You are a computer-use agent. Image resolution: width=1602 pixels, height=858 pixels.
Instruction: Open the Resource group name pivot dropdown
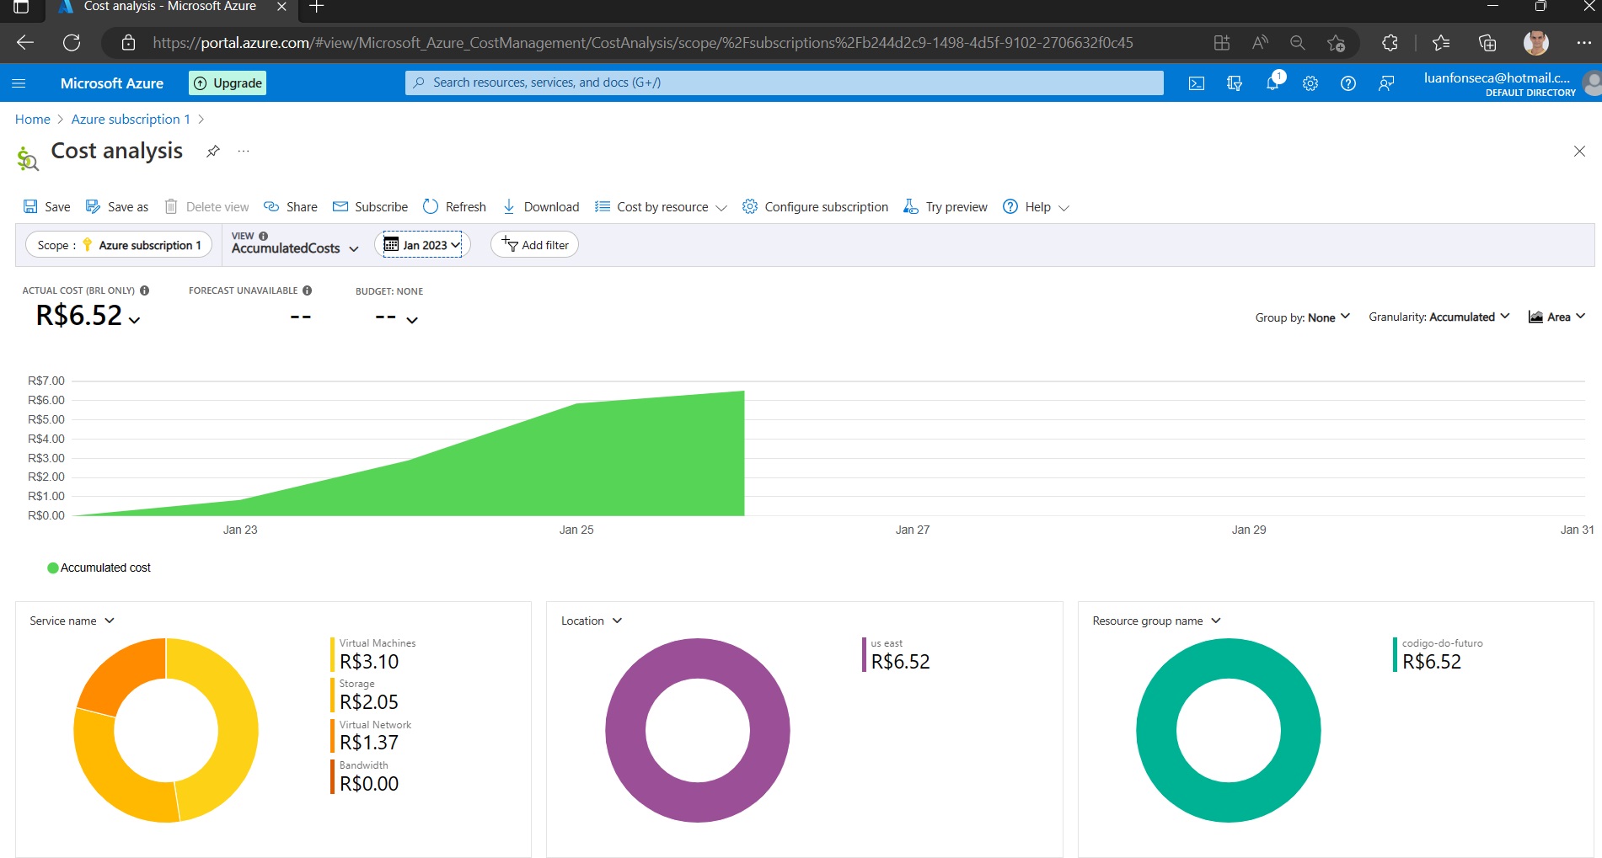(x=1156, y=621)
